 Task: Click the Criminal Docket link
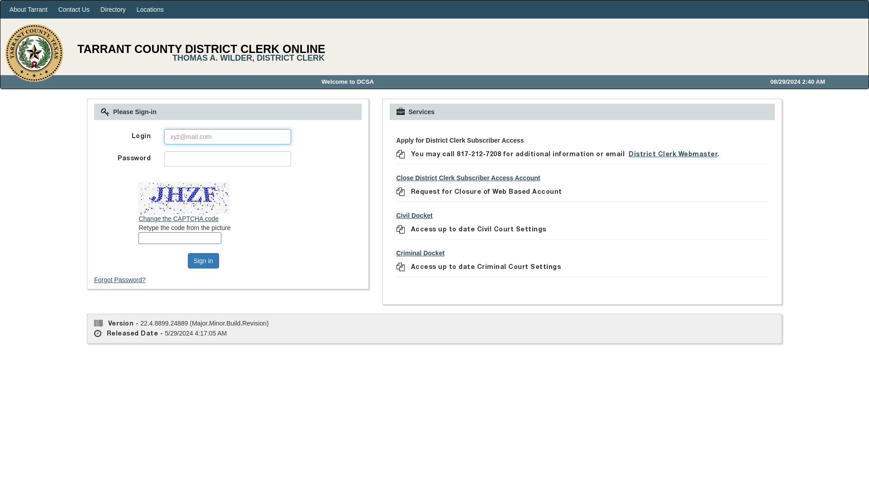[420, 253]
